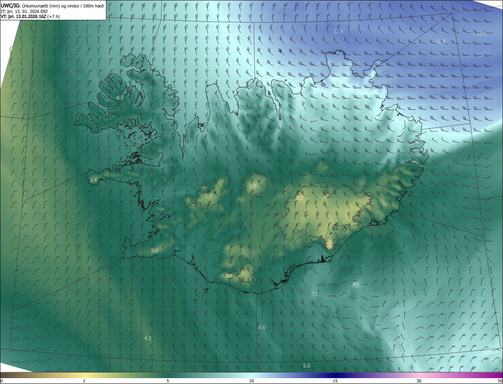Click the 3.2 value label on the glacier
503x384 pixels.
click(x=209, y=196)
